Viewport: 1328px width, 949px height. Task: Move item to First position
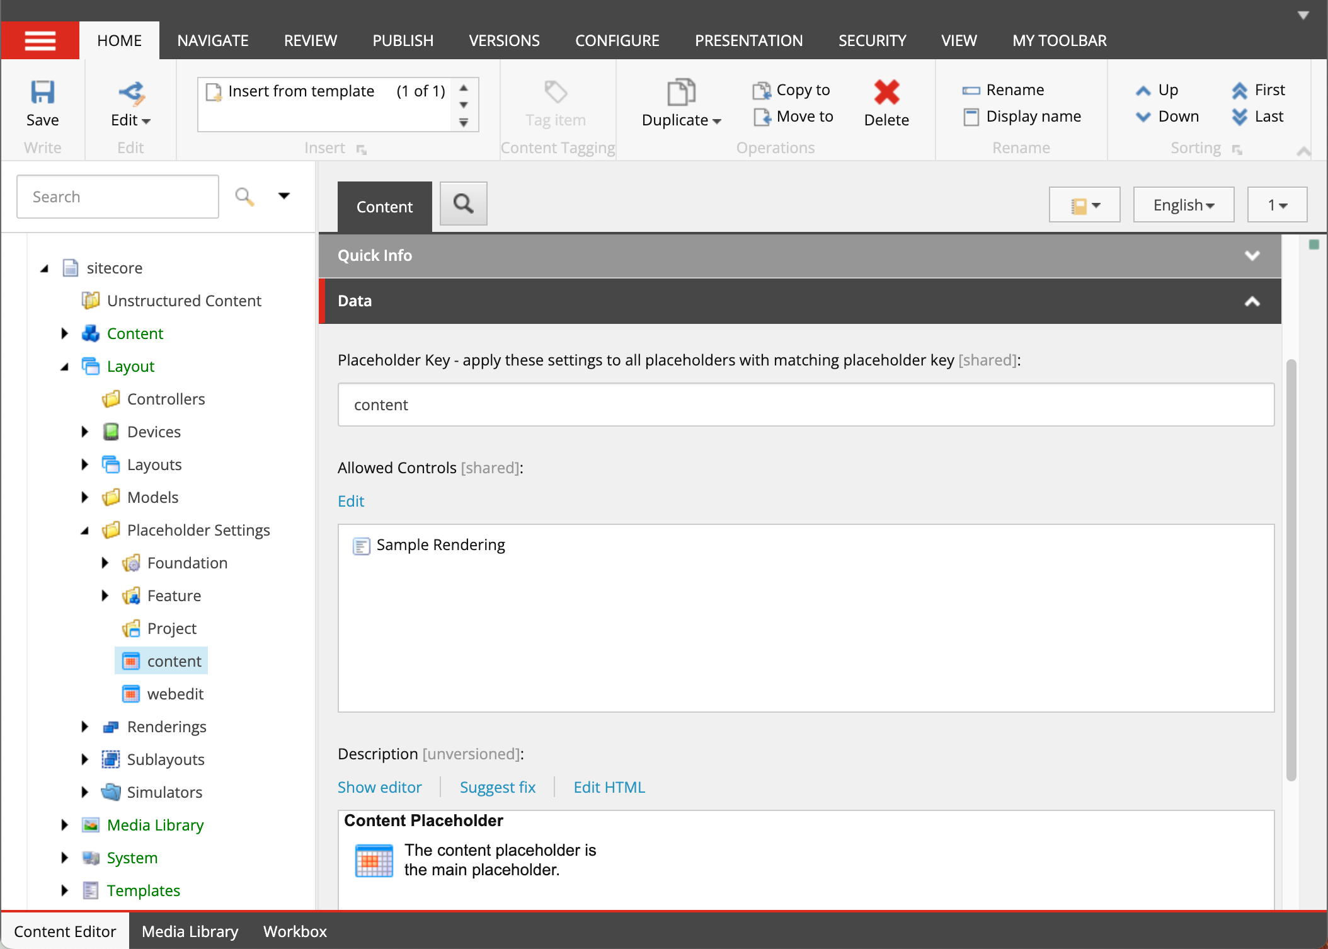click(x=1239, y=90)
